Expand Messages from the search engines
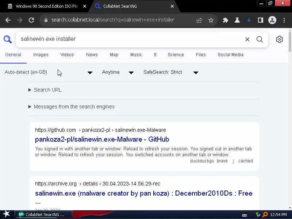 71,107
